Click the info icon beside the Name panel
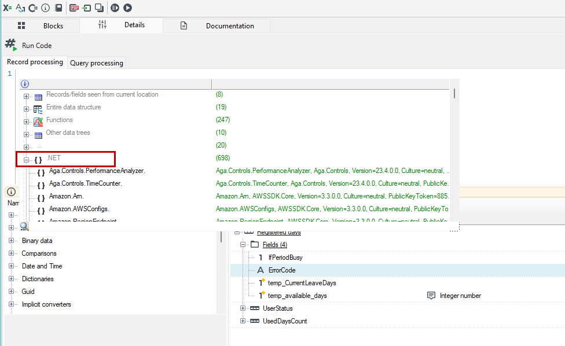The image size is (565, 346). click(11, 192)
